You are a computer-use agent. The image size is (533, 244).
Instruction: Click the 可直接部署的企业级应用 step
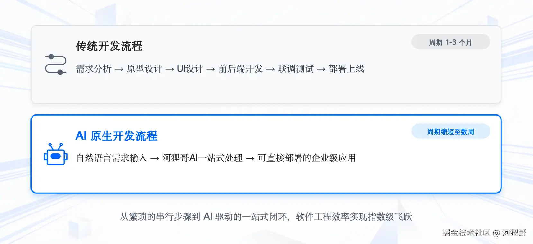[x=307, y=158]
